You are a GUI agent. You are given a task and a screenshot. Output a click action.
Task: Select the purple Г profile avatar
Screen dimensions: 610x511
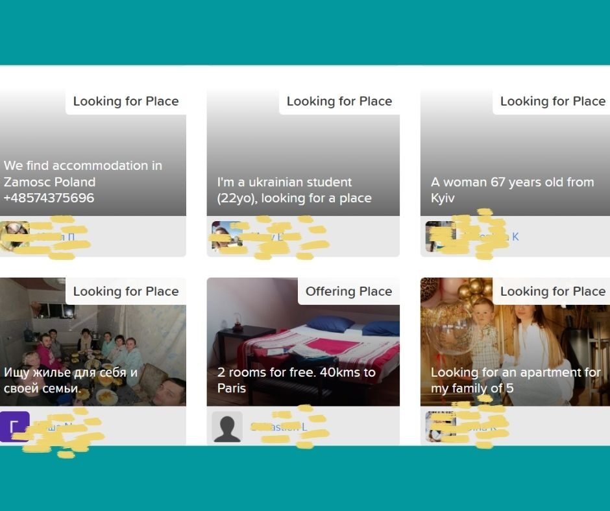point(15,427)
